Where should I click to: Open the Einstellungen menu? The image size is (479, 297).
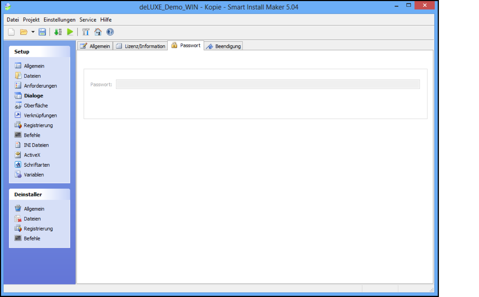[59, 20]
